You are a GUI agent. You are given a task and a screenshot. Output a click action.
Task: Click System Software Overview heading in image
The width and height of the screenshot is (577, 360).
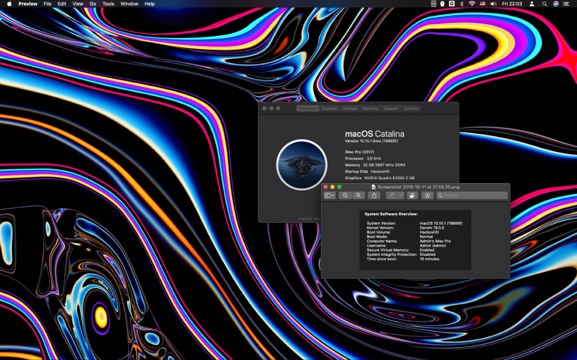[x=391, y=214]
